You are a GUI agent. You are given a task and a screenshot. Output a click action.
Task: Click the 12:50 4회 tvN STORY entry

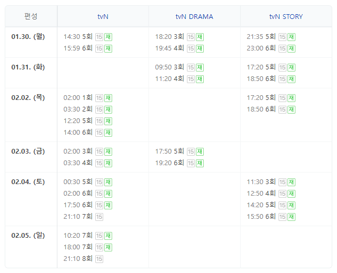point(261,194)
